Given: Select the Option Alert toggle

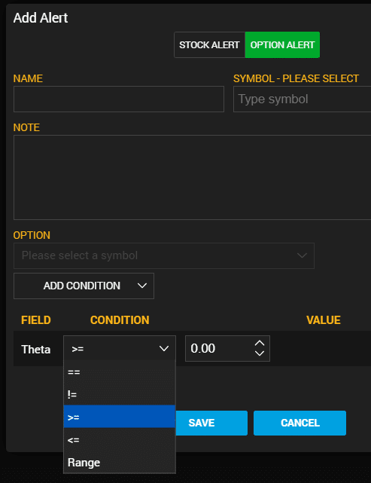Looking at the screenshot, I should click(x=282, y=45).
